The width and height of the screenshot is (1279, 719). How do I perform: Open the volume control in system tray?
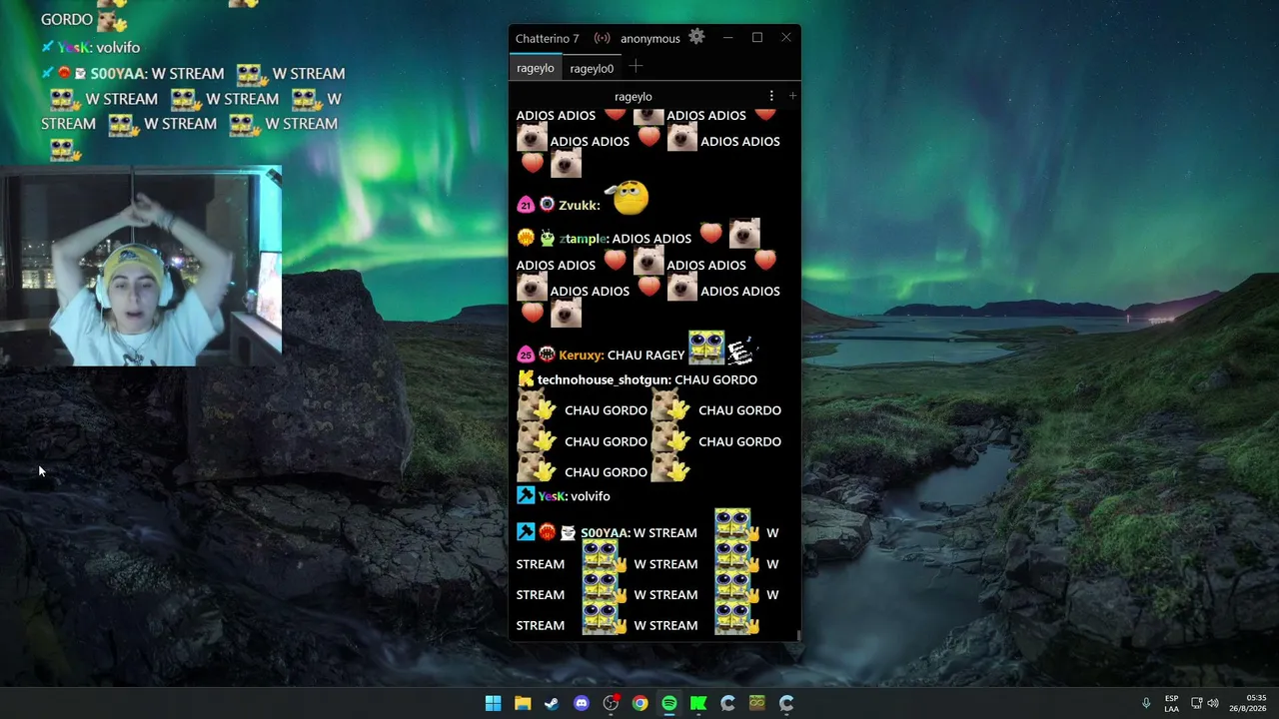point(1213,703)
